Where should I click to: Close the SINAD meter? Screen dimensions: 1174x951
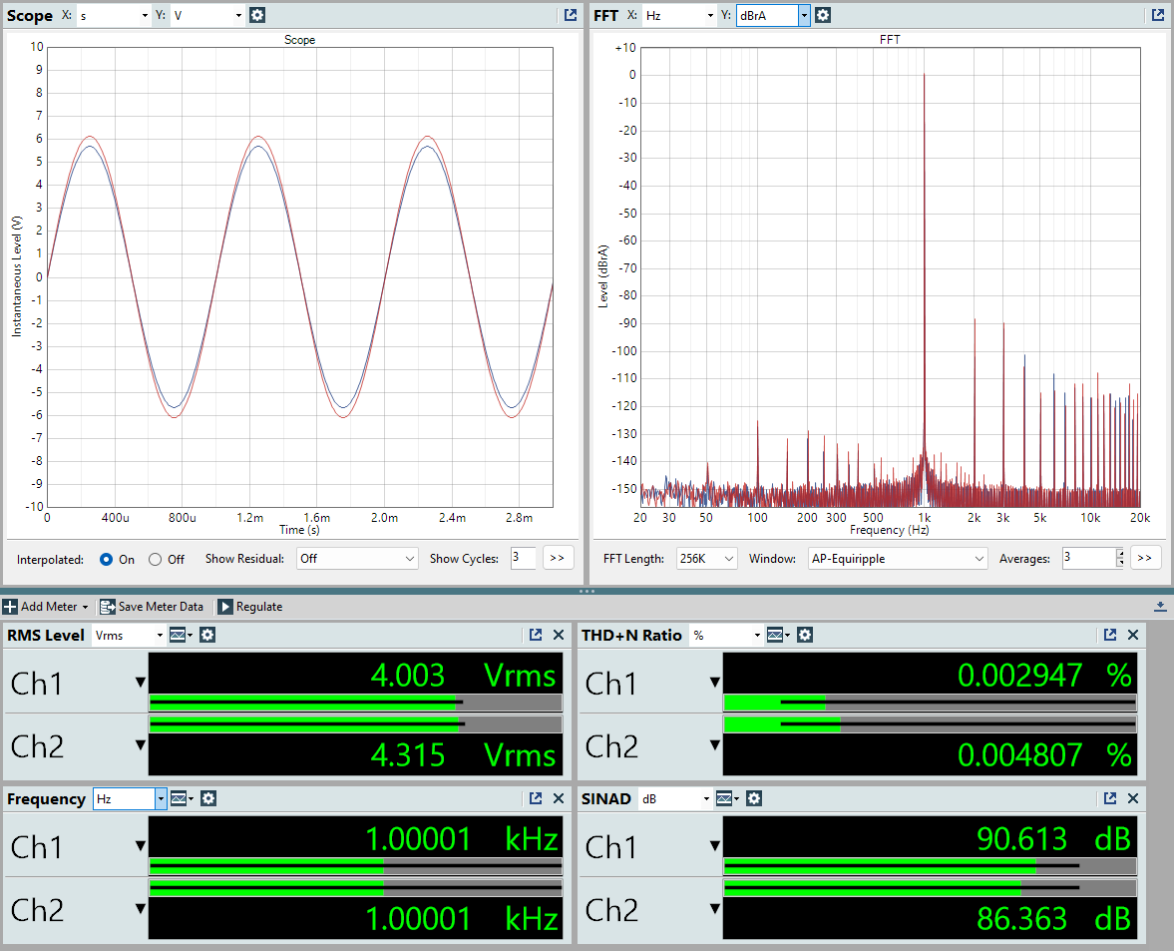[1133, 799]
